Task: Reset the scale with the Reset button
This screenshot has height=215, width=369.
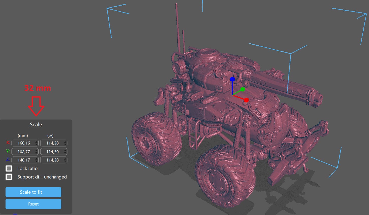Action: (33, 204)
